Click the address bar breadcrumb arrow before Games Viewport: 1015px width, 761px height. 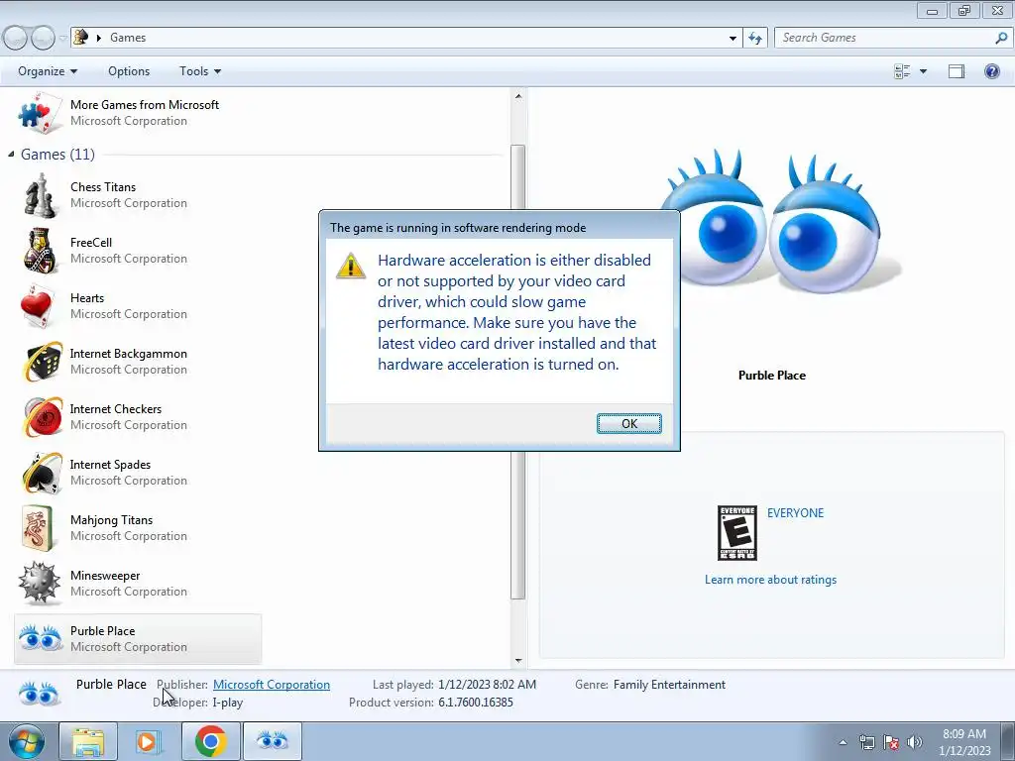coord(98,38)
